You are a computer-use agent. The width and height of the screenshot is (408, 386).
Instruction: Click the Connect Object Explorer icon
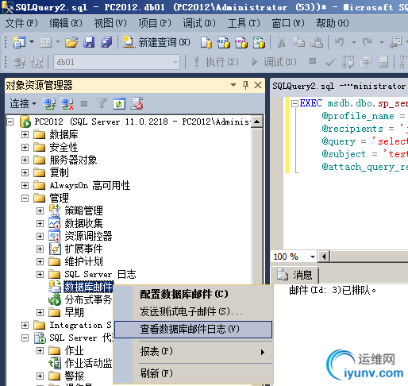(x=49, y=104)
